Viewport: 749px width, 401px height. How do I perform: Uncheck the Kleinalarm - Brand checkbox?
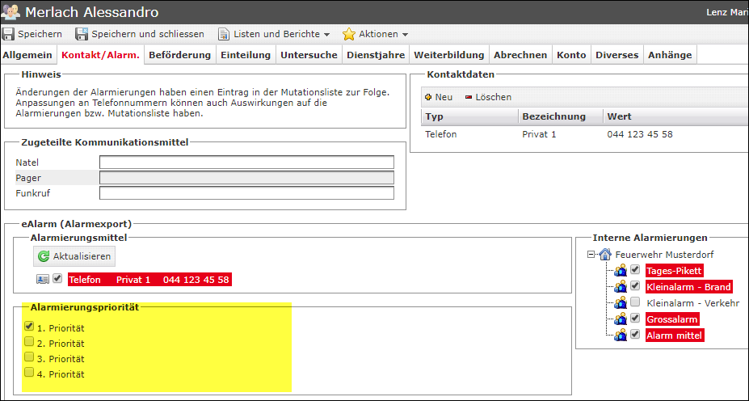tap(635, 286)
